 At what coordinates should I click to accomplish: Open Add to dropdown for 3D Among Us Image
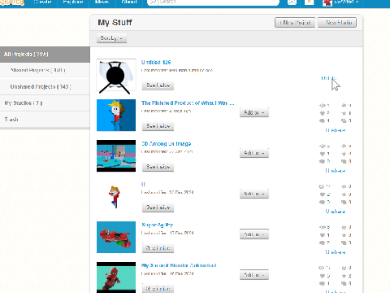(254, 153)
